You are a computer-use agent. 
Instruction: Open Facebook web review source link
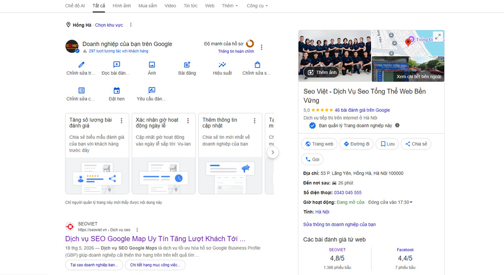tap(405, 249)
